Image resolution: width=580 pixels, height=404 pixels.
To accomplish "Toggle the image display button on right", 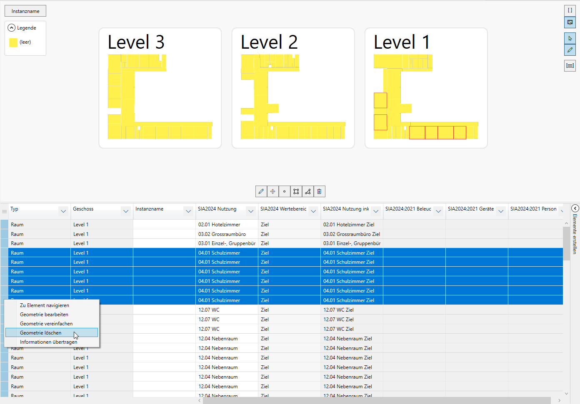I will click(x=570, y=22).
